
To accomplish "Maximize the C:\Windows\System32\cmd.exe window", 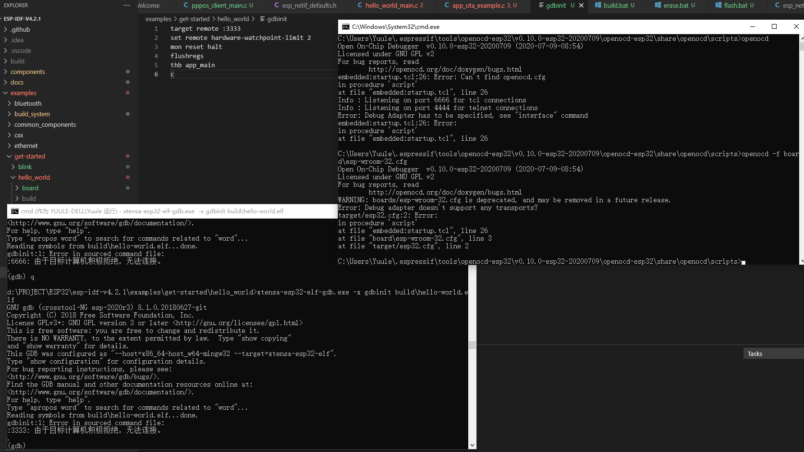I will click(x=774, y=26).
